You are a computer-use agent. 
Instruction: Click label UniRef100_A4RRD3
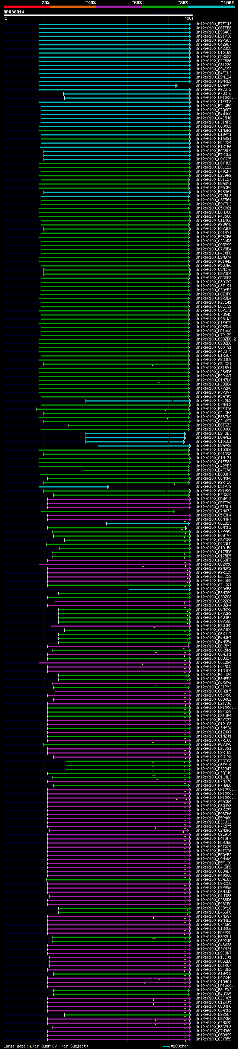click(x=213, y=466)
